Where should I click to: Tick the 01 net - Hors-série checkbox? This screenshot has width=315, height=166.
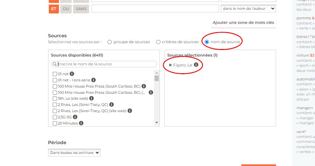[55, 80]
